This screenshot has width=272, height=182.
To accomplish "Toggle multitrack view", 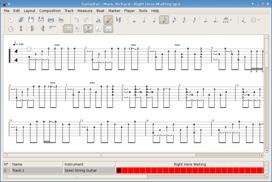I will point(88,29).
